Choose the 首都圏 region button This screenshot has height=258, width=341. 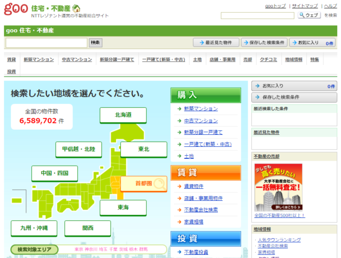click(143, 183)
